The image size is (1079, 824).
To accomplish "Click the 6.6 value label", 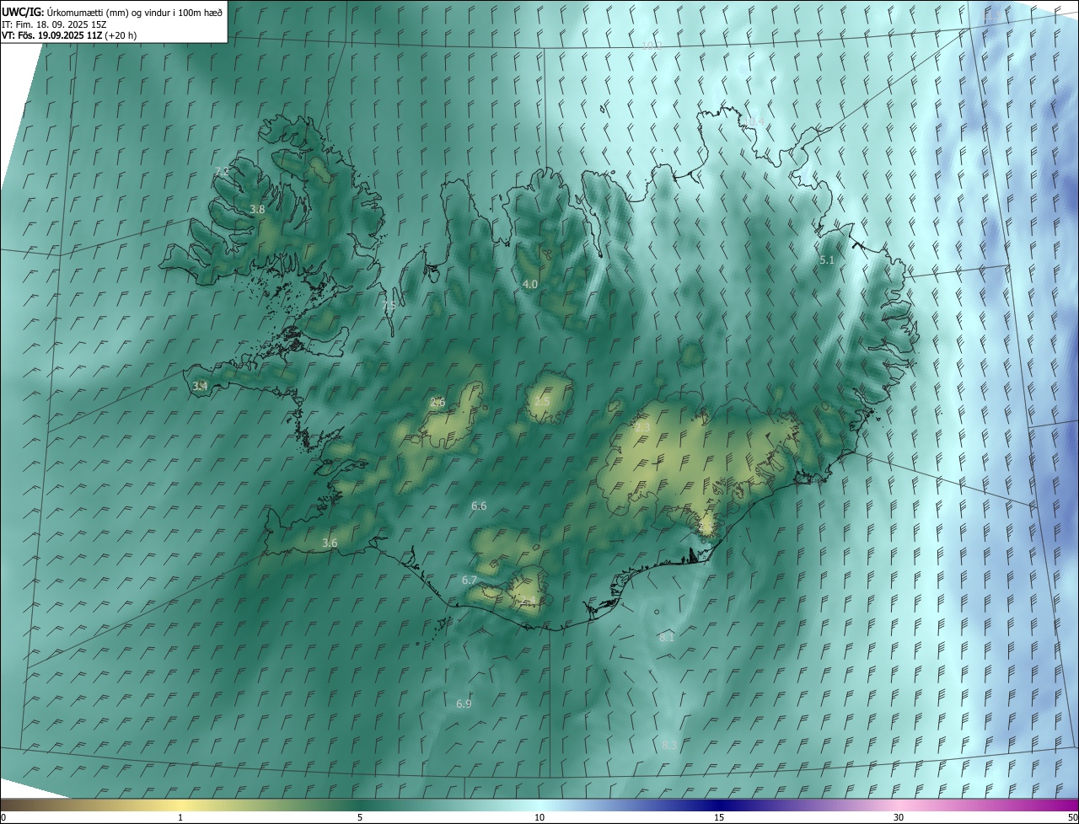I will pyautogui.click(x=479, y=506).
